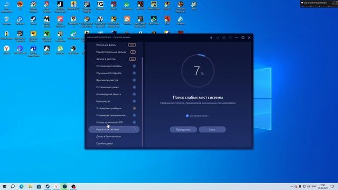
Task: Click the checkmark icon beside Оптимизация системы
Action: click(134, 66)
